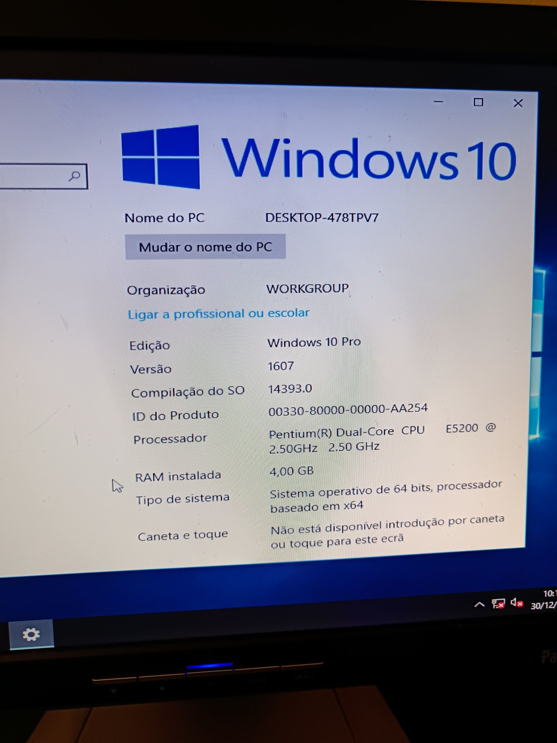The height and width of the screenshot is (743, 557).
Task: Open the Settings gear in the taskbar
Action: coord(31,634)
